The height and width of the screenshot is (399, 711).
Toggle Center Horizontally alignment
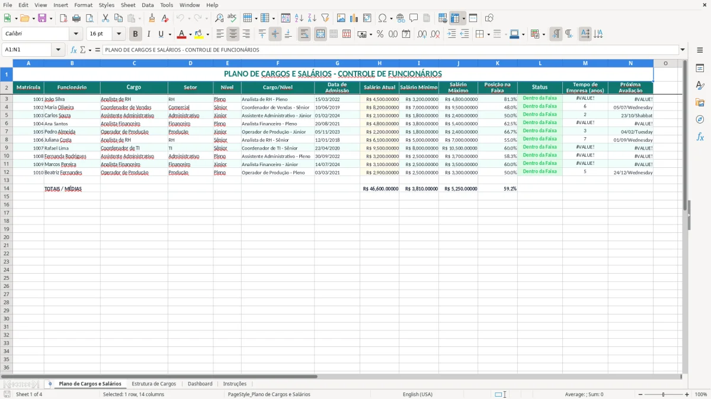point(233,34)
